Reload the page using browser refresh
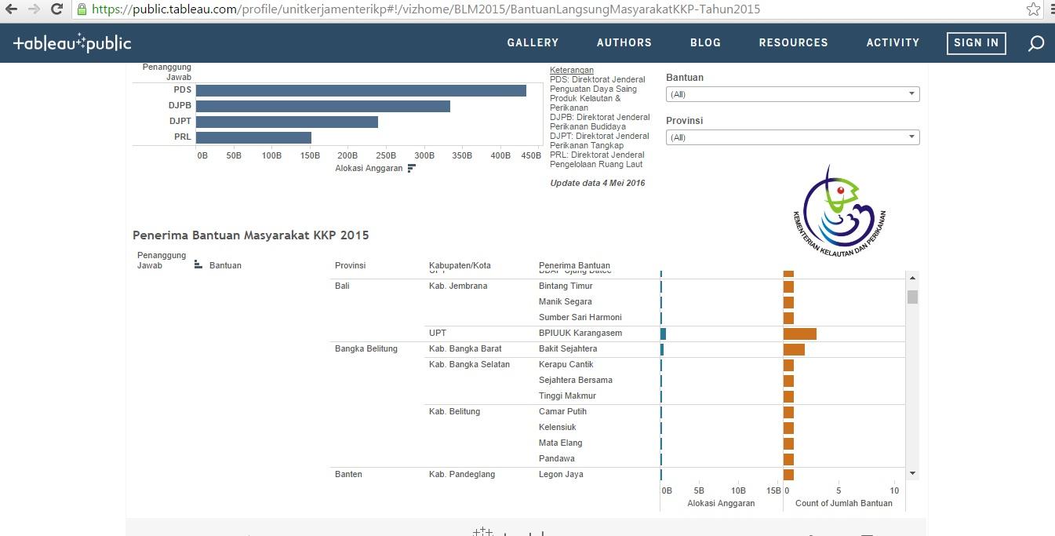The height and width of the screenshot is (536, 1055). (56, 9)
